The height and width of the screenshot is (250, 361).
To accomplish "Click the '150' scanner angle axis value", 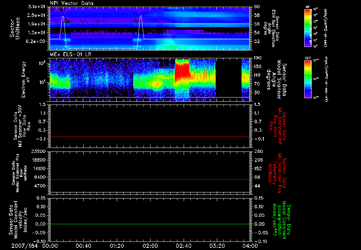I will point(258,66).
